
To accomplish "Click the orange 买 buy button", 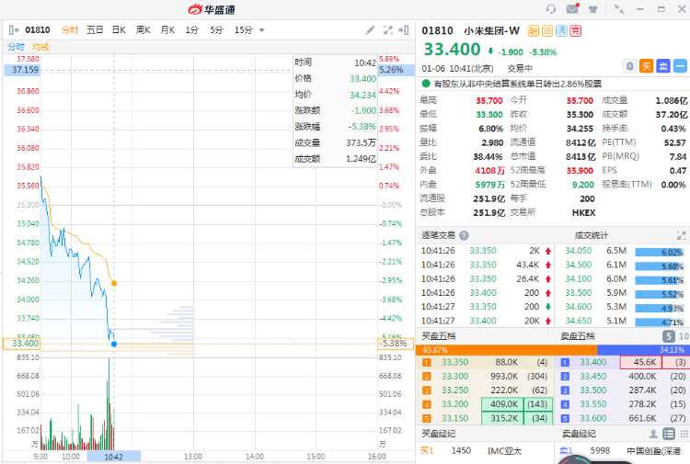I will pos(646,66).
